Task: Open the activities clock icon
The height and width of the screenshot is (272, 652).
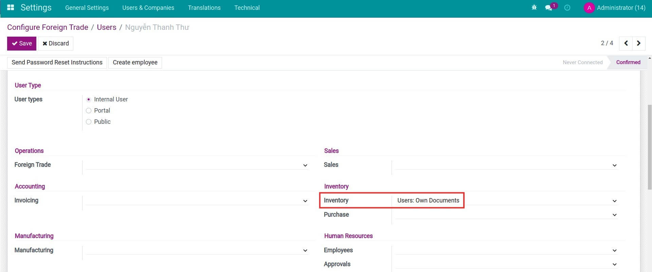Action: (567, 7)
